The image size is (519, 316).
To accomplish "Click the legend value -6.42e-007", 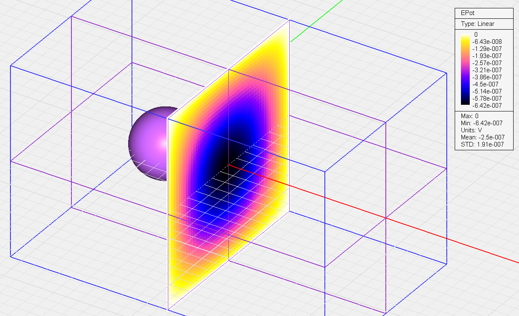I will pyautogui.click(x=487, y=105).
